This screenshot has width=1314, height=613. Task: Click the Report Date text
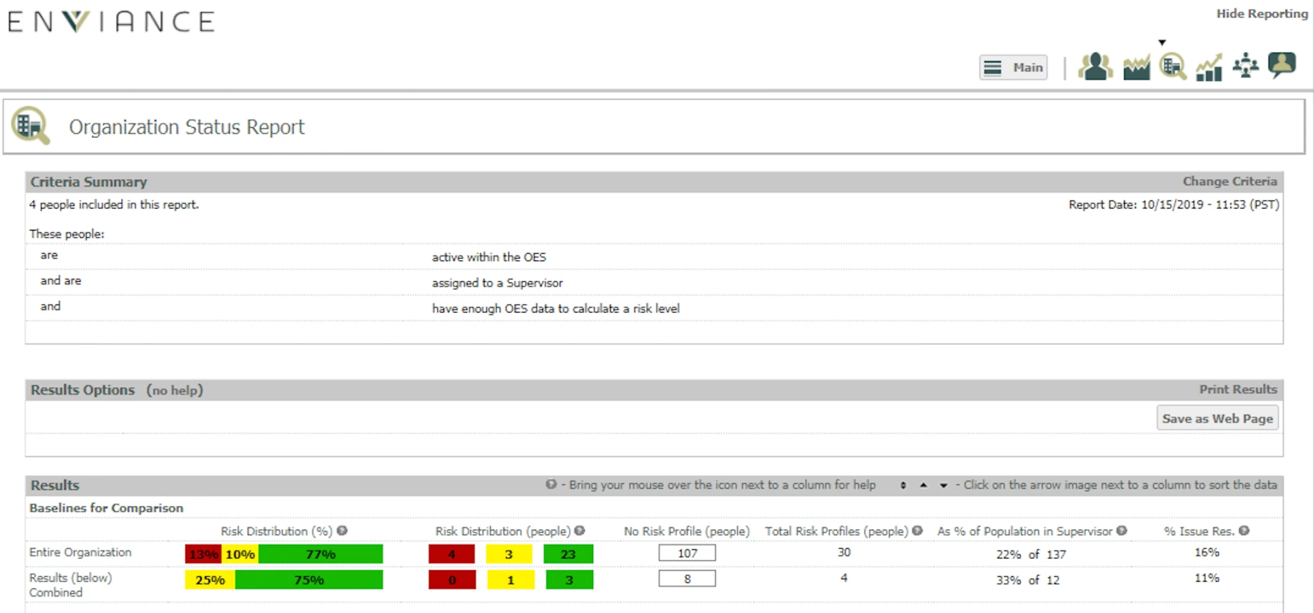pyautogui.click(x=1173, y=205)
